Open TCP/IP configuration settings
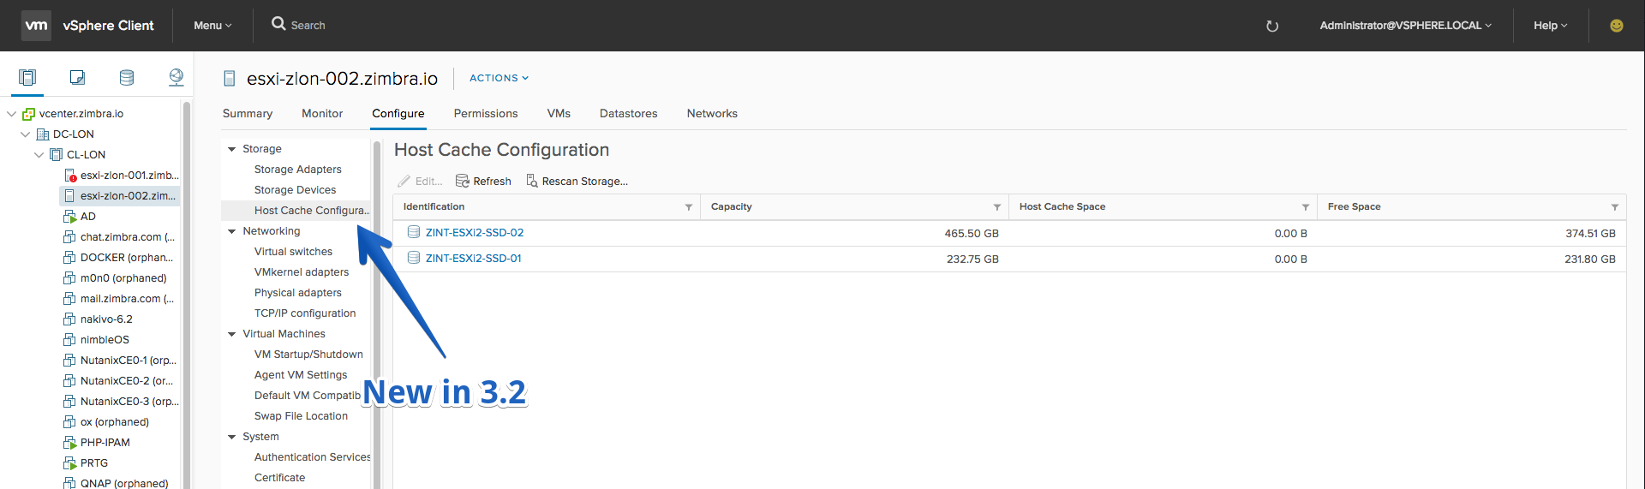 pyautogui.click(x=305, y=313)
